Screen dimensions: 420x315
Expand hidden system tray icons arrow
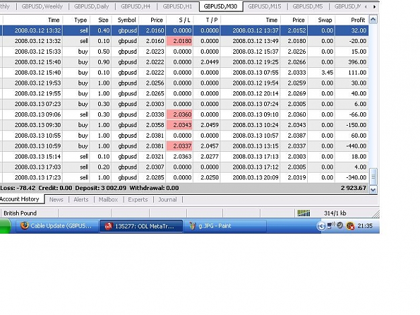click(321, 226)
